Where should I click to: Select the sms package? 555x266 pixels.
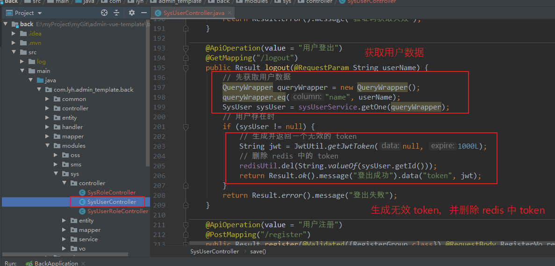[x=76, y=165]
